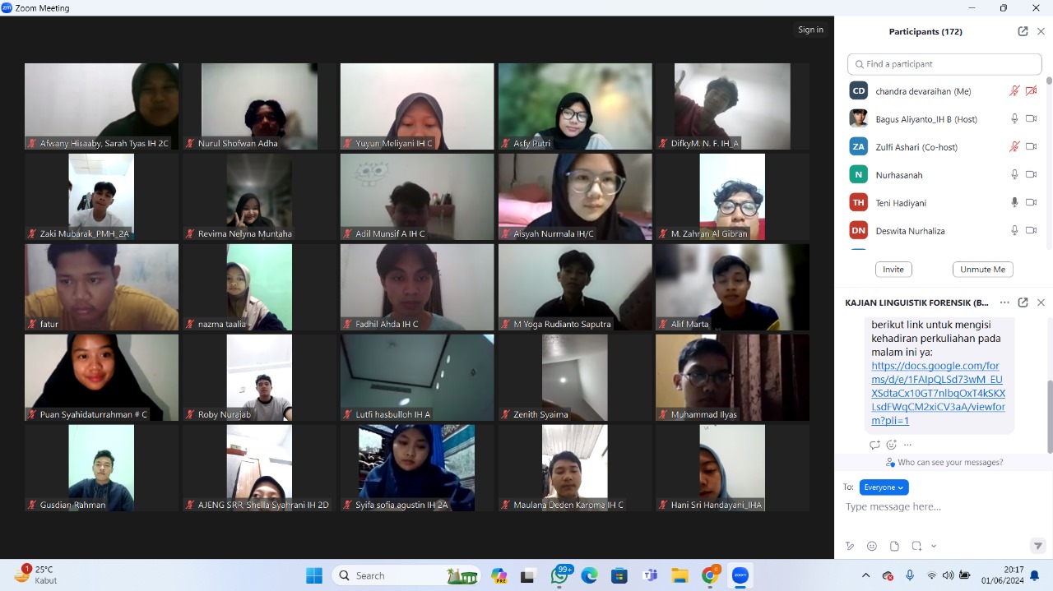Click Sign in at top of meeting
The image size is (1053, 591).
[810, 30]
